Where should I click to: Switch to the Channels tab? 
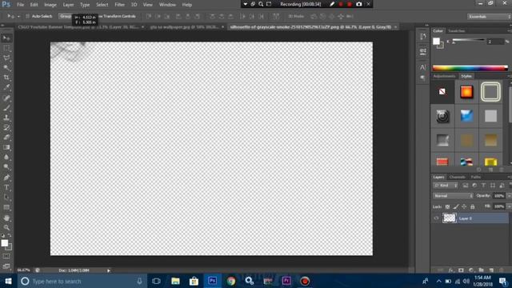coord(457,177)
